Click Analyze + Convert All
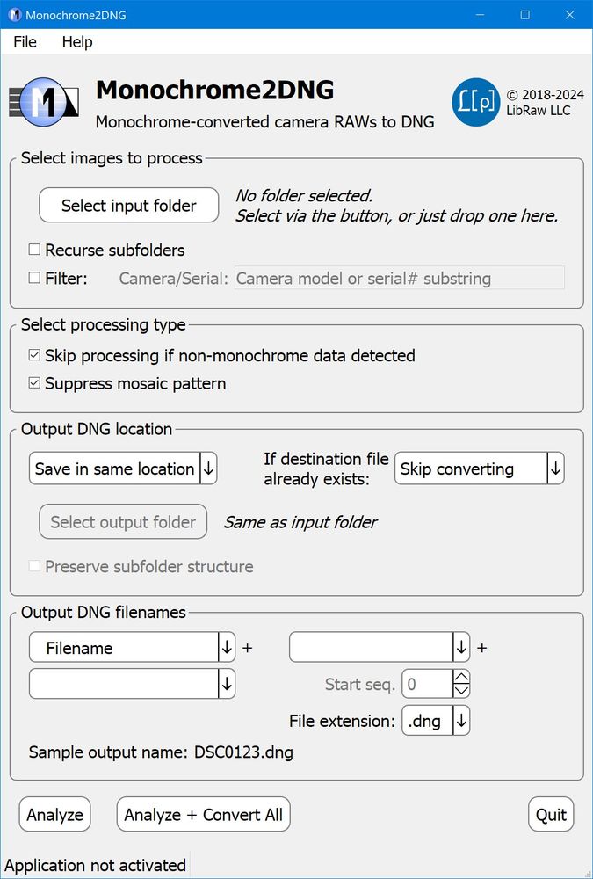 click(203, 814)
